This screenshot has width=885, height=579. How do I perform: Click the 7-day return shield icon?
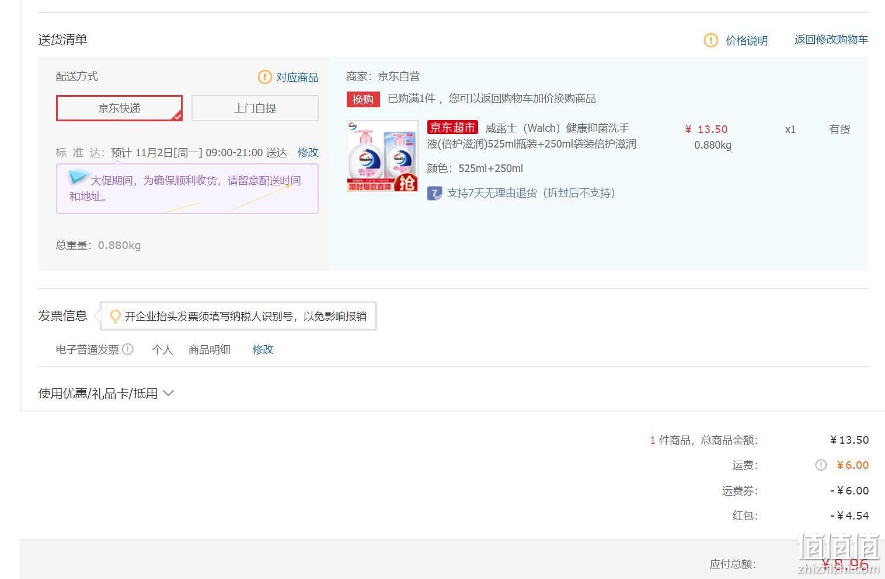pyautogui.click(x=434, y=193)
